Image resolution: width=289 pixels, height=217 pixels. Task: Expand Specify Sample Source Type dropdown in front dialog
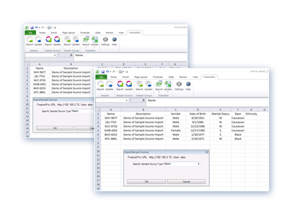point(199,164)
